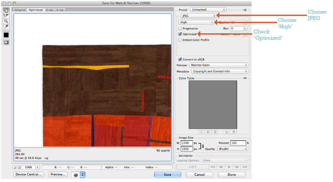
Task: Click the gray Color Table area
Action: pos(213,104)
